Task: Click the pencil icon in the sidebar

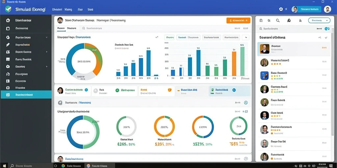Action: click(x=8, y=45)
